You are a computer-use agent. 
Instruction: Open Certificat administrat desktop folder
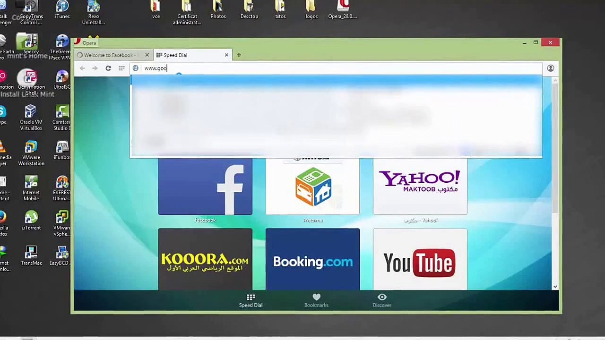[187, 13]
